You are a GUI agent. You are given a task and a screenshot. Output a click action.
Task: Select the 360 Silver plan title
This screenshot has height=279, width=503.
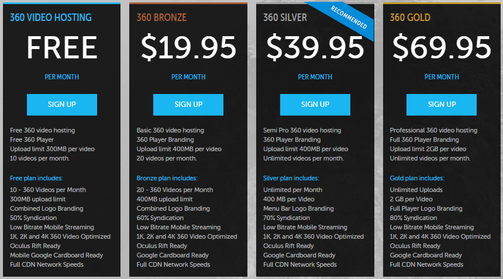tap(285, 18)
